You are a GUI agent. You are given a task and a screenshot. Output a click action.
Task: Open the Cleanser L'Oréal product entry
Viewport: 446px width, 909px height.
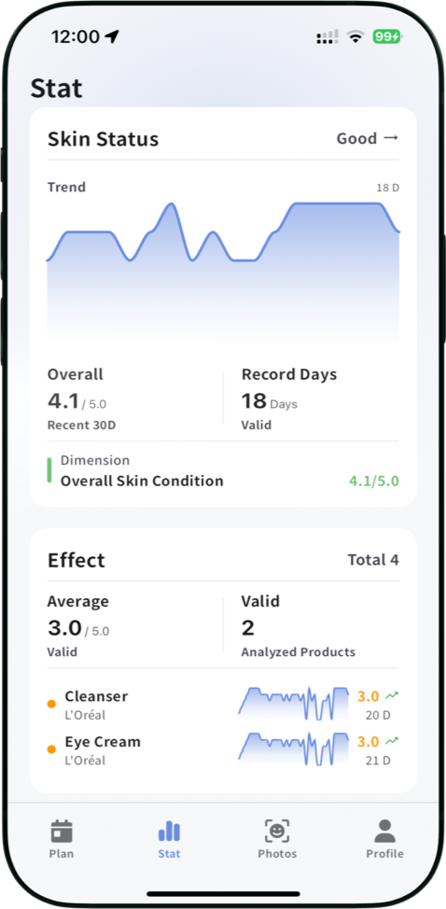click(223, 705)
